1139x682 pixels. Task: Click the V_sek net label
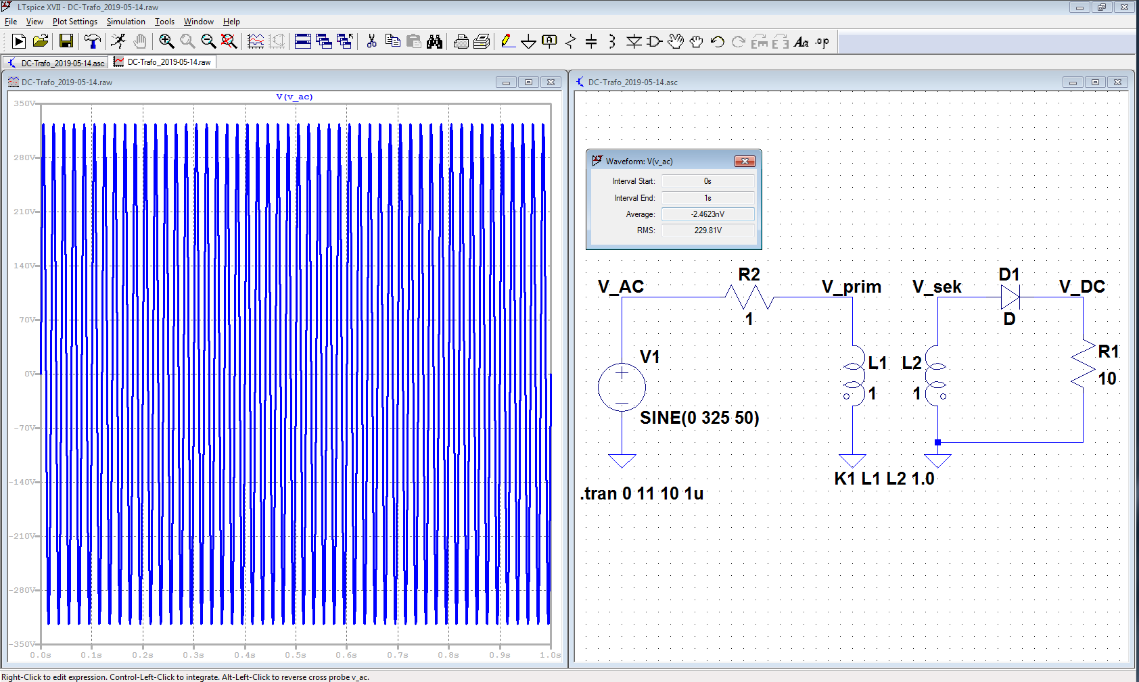[937, 287]
